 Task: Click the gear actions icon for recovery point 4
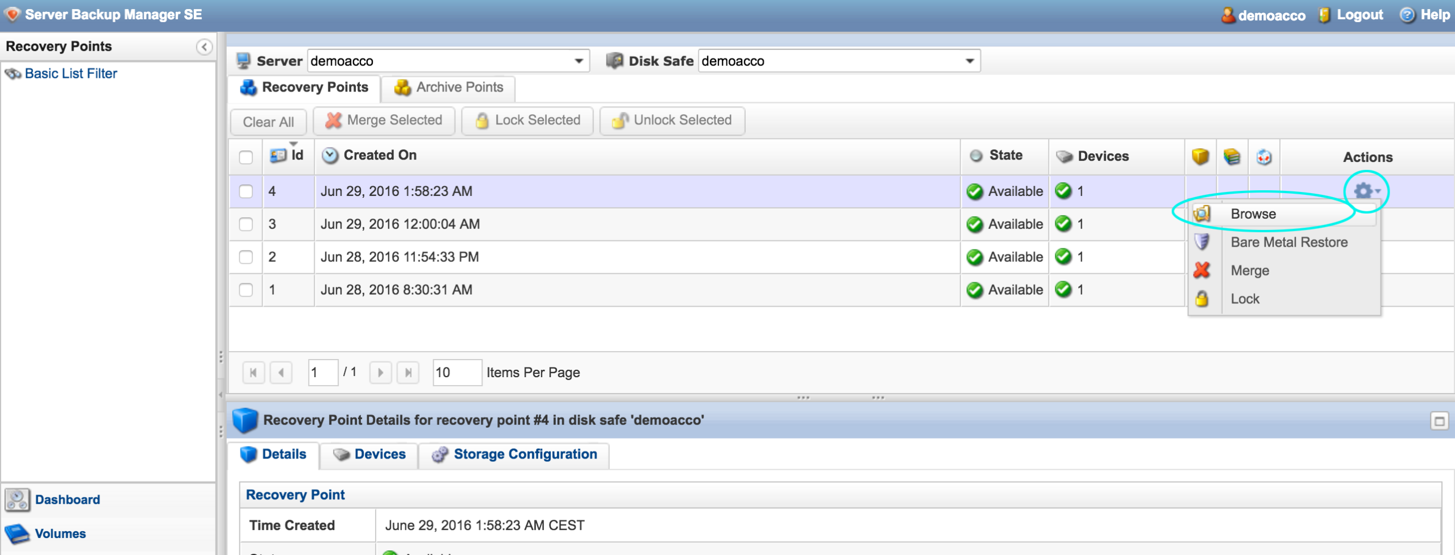click(x=1365, y=191)
